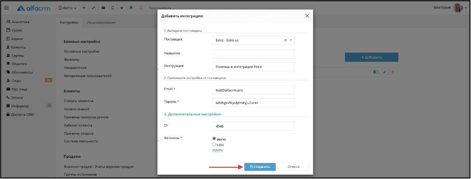The width and height of the screenshot is (471, 179).
Task: Open Филиалы settings link
Action: pyautogui.click(x=72, y=60)
